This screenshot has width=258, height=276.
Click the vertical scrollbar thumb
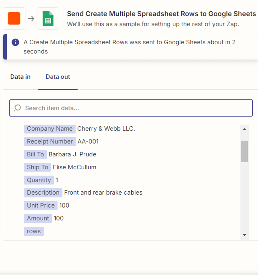coord(244,151)
